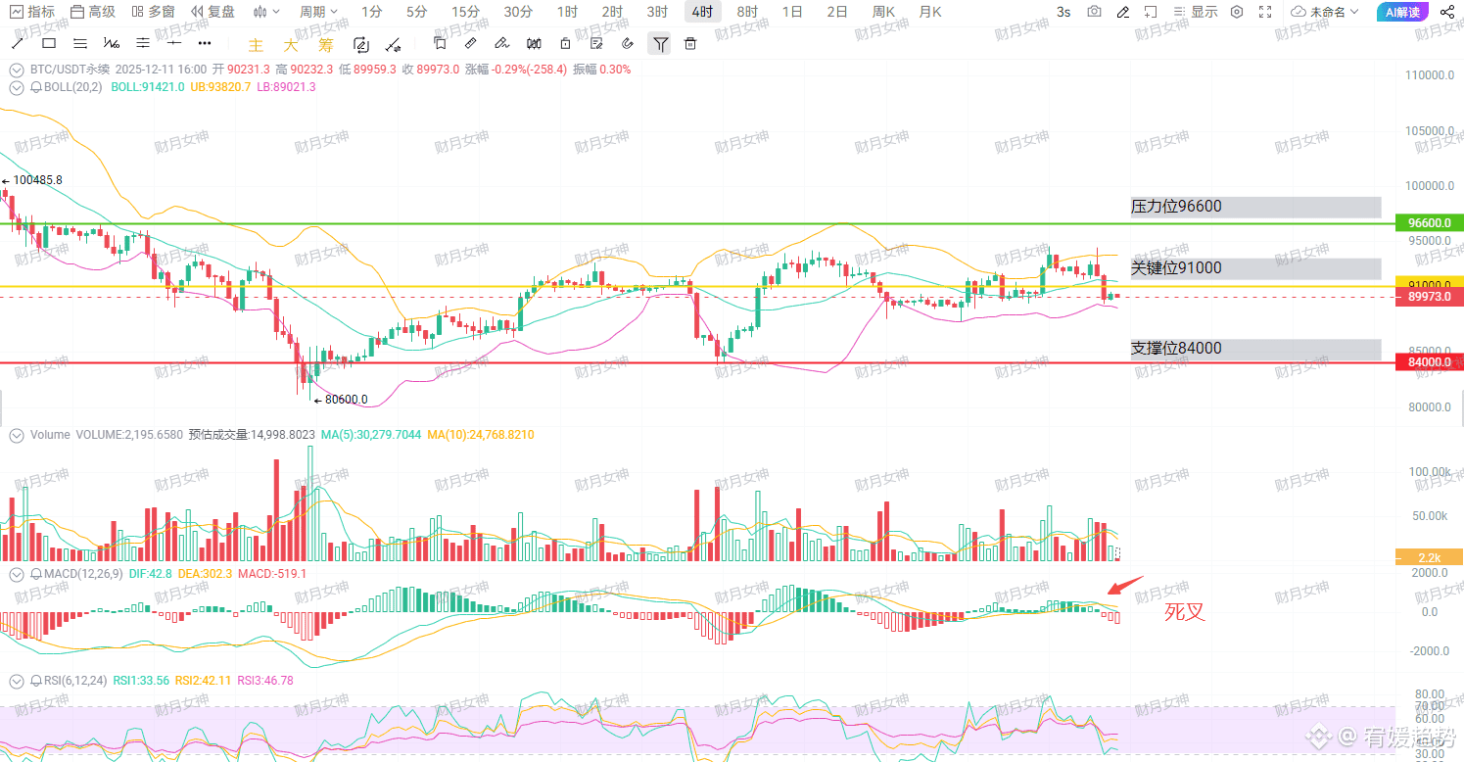1464x762 pixels.
Task: Toggle the funnel filter icon
Action: pyautogui.click(x=660, y=44)
